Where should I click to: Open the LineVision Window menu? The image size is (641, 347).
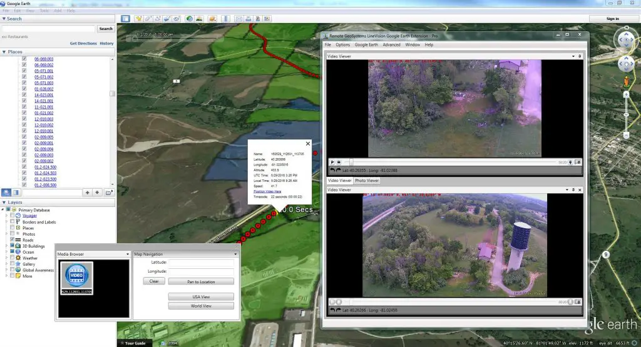point(413,45)
